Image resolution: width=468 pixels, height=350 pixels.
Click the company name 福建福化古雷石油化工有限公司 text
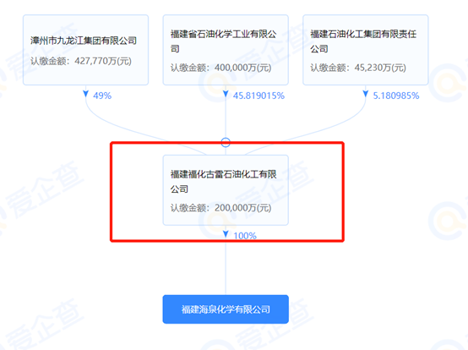(223, 181)
